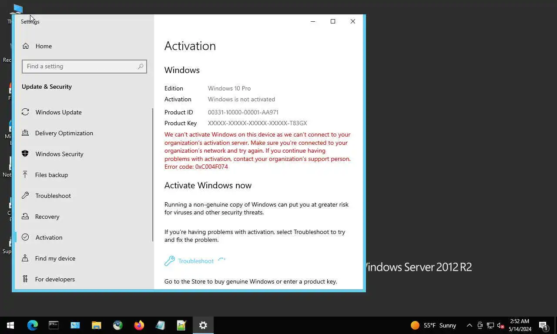Click the 'Activate Windows now' heading
Screen dimensions: 557x334
tap(208, 185)
